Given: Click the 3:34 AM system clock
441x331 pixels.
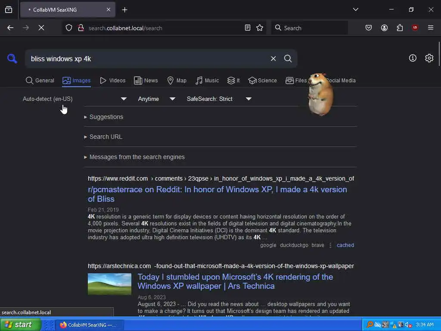Looking at the screenshot, I should 425,325.
